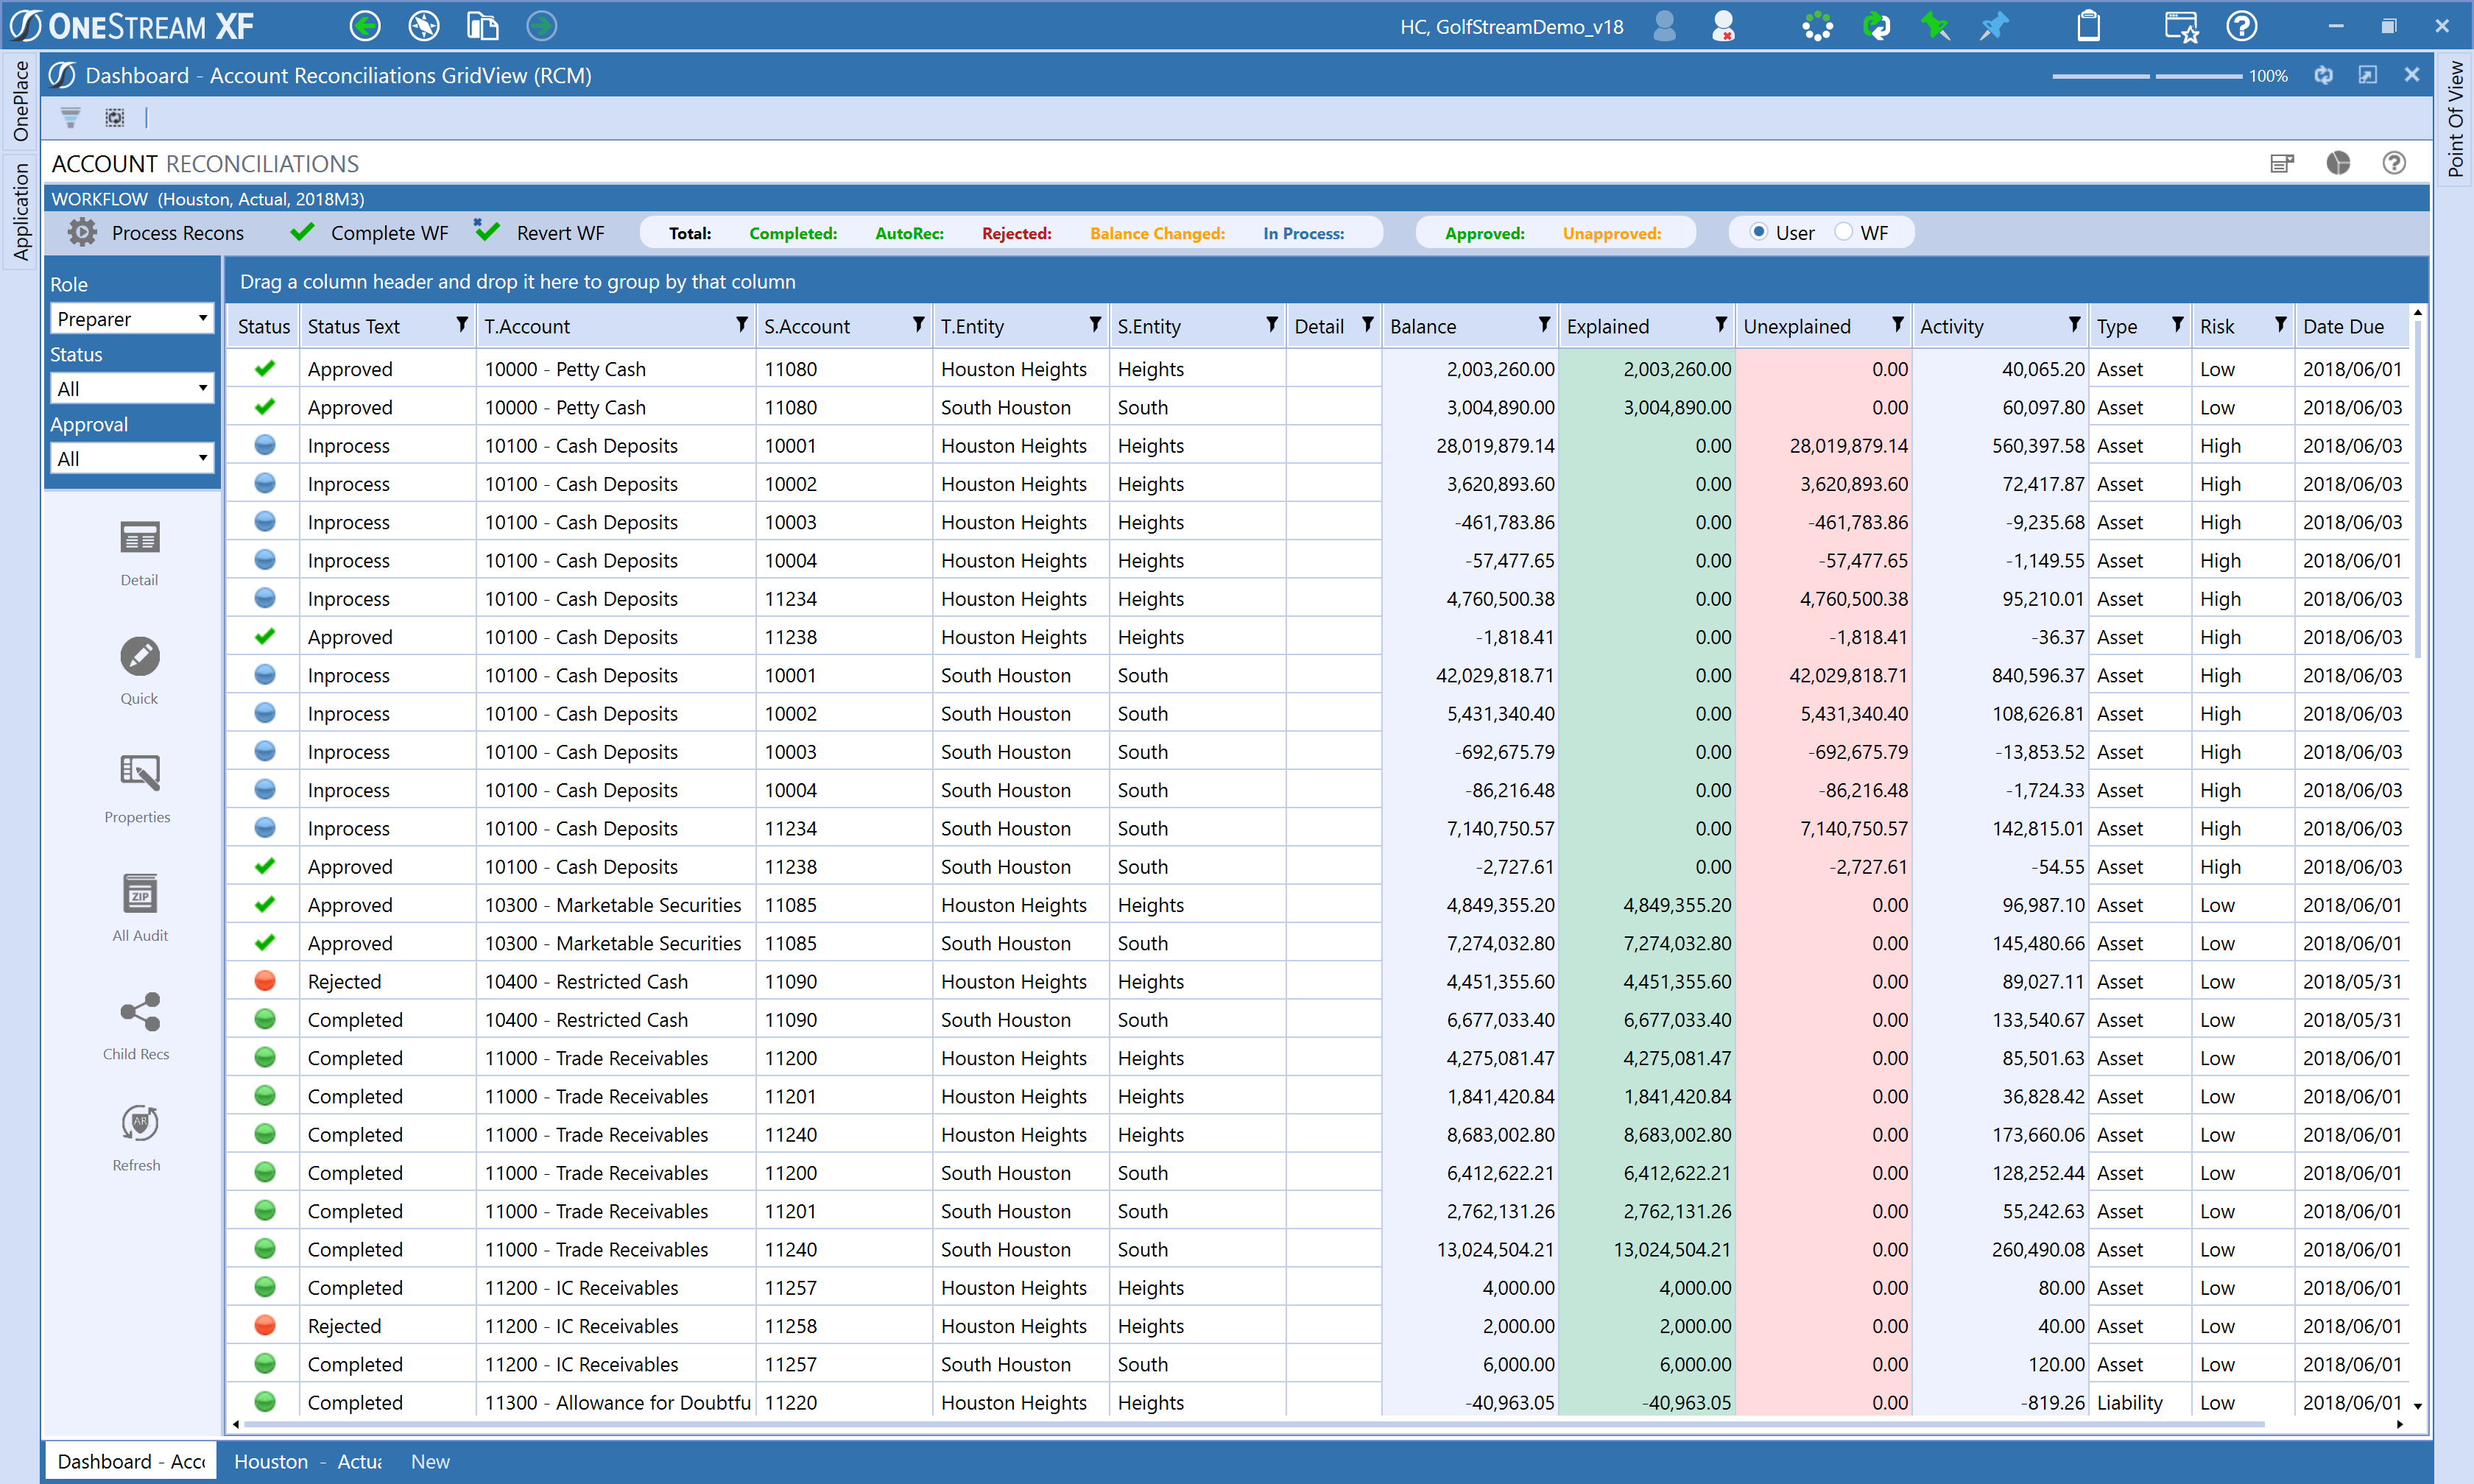Open Child Recs share icon
Screen dimensions: 2474x1484
(139, 1012)
